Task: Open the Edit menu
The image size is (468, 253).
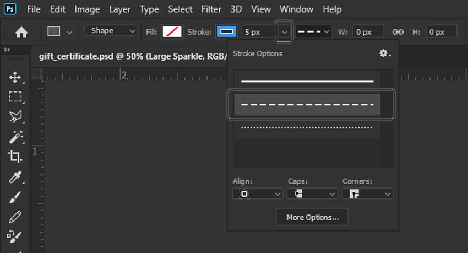Action: click(x=58, y=9)
